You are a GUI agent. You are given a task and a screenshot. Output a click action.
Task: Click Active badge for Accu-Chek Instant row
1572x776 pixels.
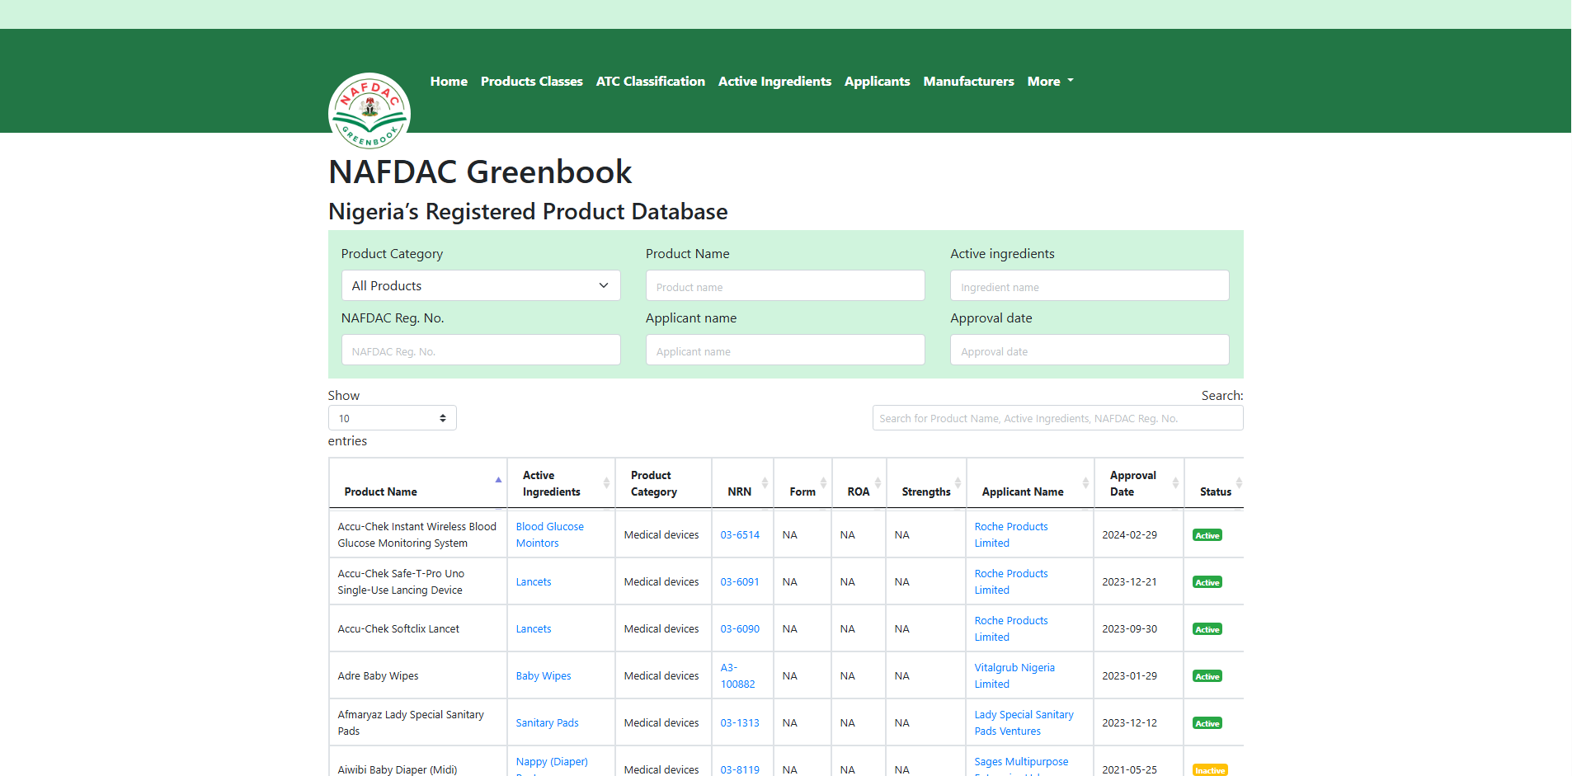(1207, 535)
